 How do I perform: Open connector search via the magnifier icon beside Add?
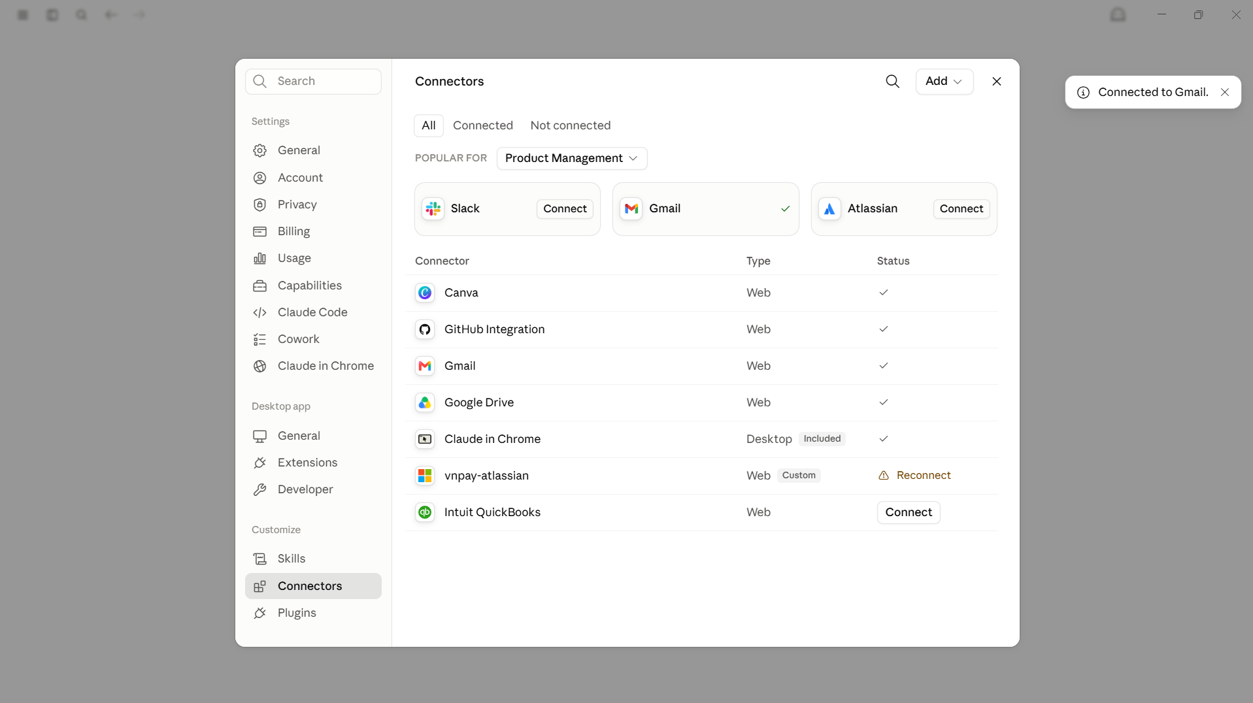(x=892, y=81)
